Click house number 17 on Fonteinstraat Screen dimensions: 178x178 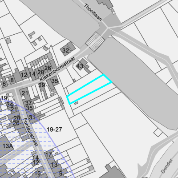49,155
